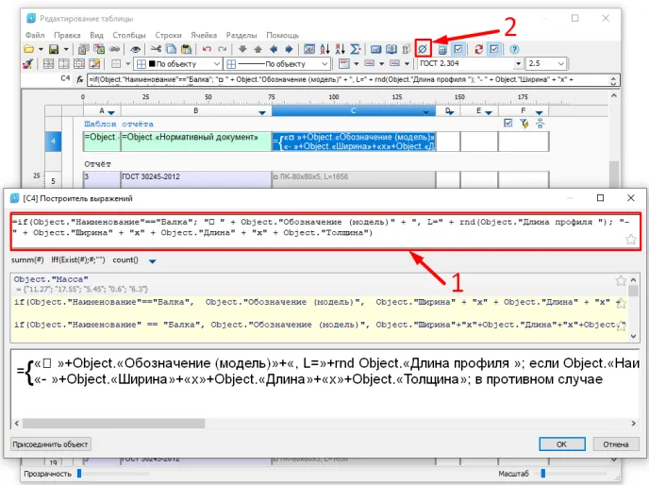Click the red refresh toolbar icon
Viewport: 649px width, 485px height.
(x=479, y=48)
